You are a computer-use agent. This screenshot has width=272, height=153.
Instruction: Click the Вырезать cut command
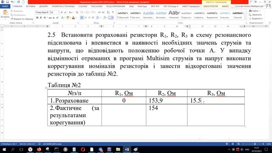(17, 11)
